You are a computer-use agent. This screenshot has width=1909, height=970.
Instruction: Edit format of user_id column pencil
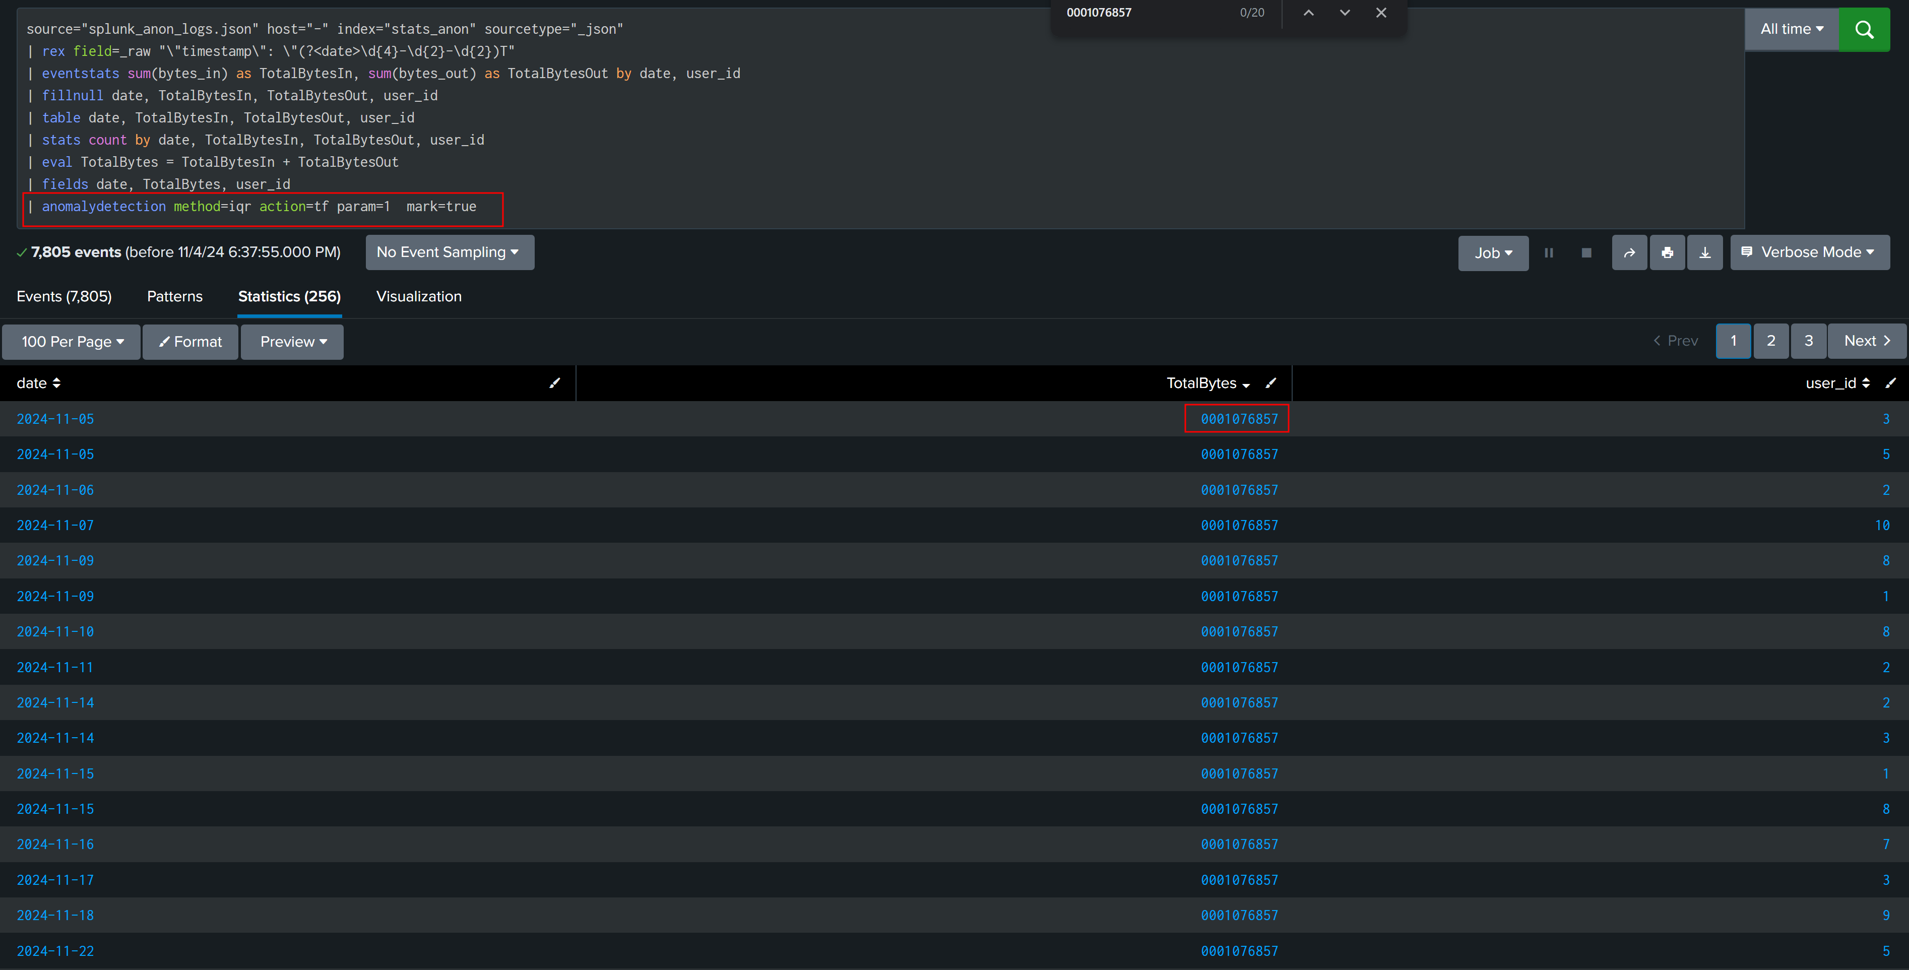[x=1890, y=383]
